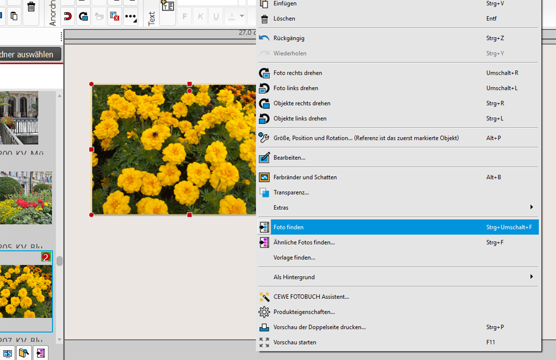Click the copy pages icon in toolbar
The height and width of the screenshot is (360, 556).
click(x=14, y=17)
